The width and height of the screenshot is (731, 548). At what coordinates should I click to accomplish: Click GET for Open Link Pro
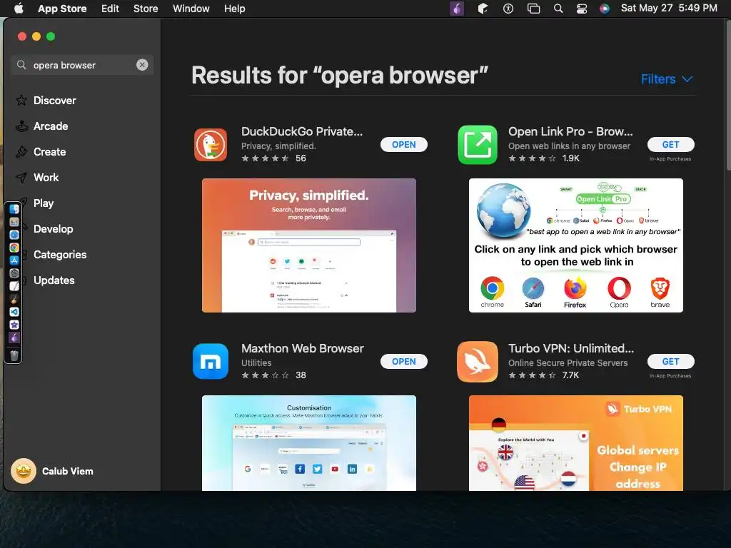(670, 144)
